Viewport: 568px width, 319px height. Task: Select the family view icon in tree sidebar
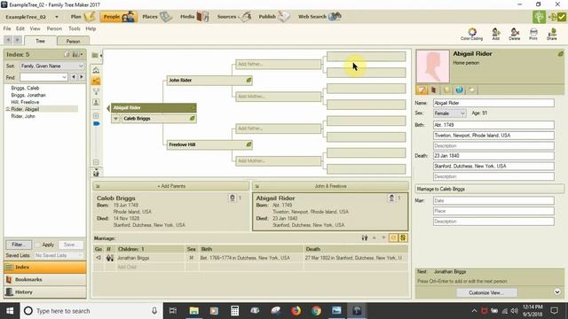point(96,91)
